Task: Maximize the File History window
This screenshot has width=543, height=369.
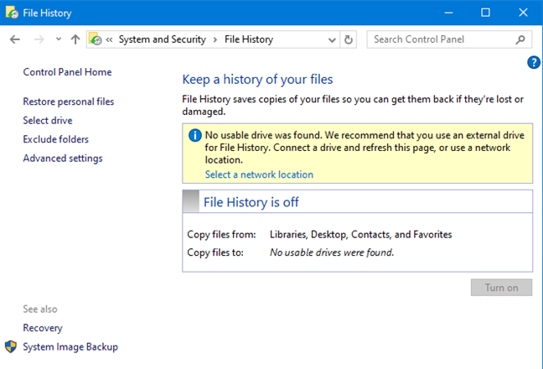Action: (485, 13)
